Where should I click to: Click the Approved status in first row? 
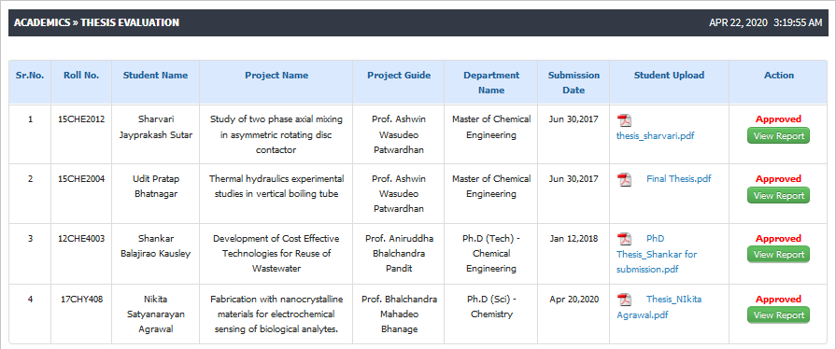click(778, 119)
